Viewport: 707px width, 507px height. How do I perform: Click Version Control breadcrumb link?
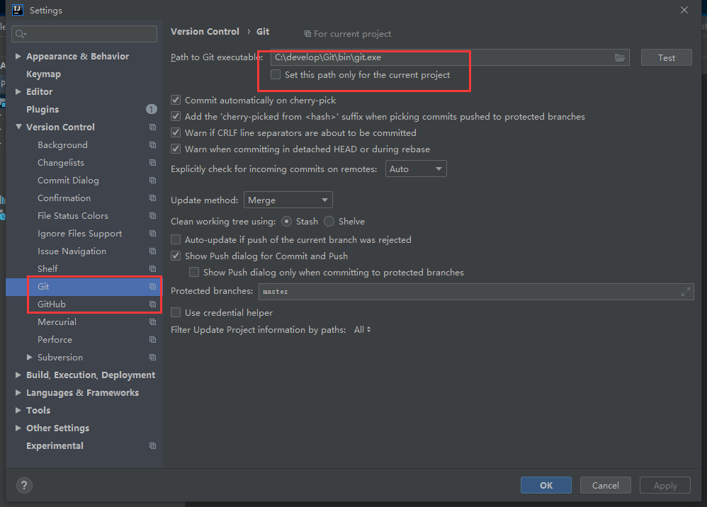click(x=205, y=32)
